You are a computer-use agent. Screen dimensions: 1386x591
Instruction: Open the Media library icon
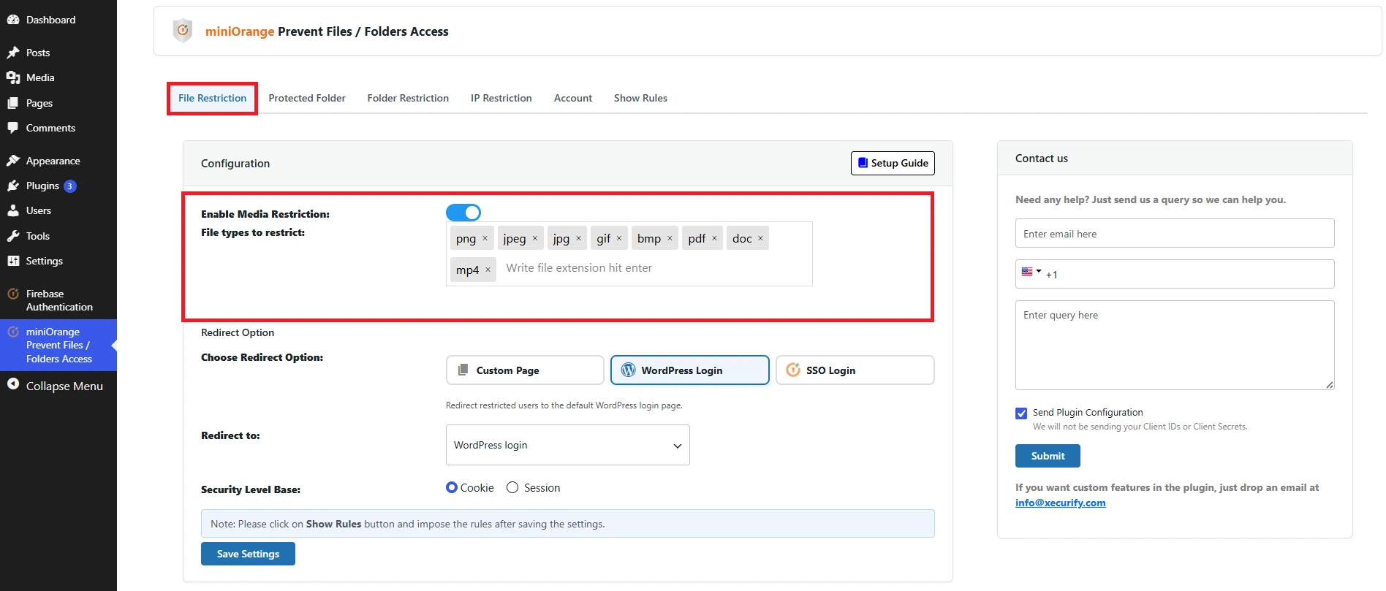13,77
